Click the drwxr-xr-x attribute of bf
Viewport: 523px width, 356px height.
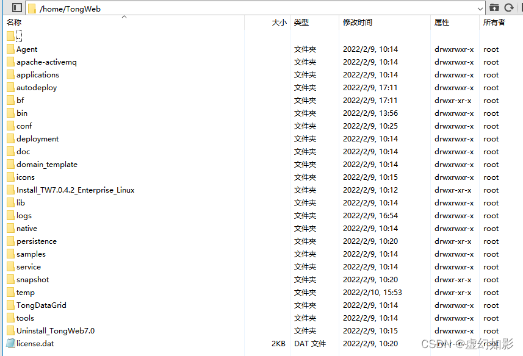[x=453, y=101]
